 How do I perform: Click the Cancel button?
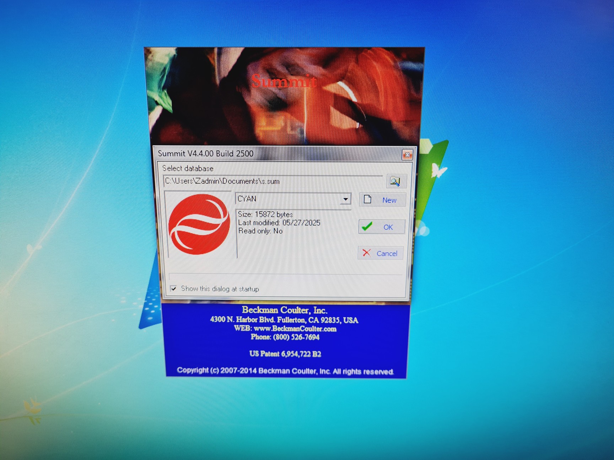pos(381,253)
